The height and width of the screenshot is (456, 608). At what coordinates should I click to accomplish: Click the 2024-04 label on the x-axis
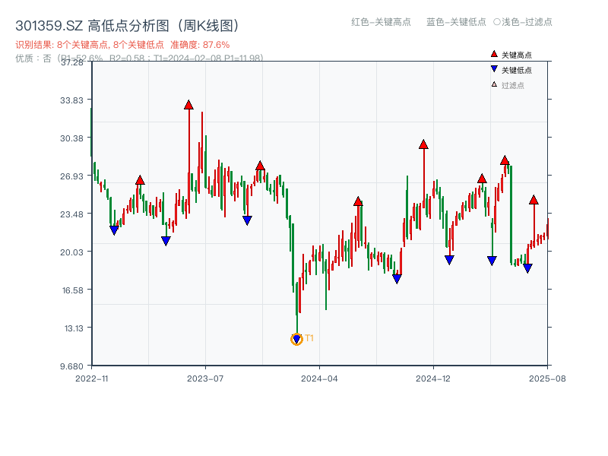tap(319, 377)
